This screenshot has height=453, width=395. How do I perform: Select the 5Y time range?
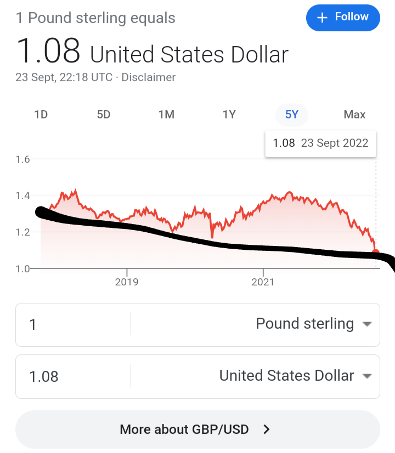coord(292,114)
